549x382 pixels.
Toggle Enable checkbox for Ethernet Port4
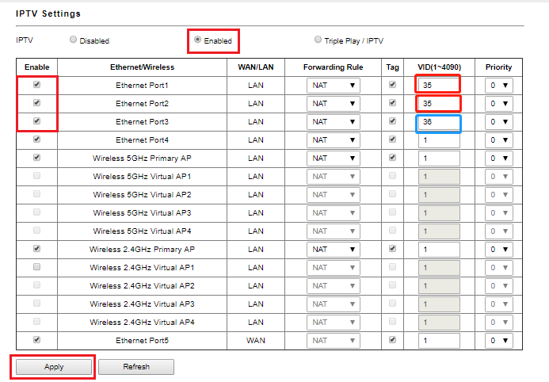pyautogui.click(x=36, y=139)
